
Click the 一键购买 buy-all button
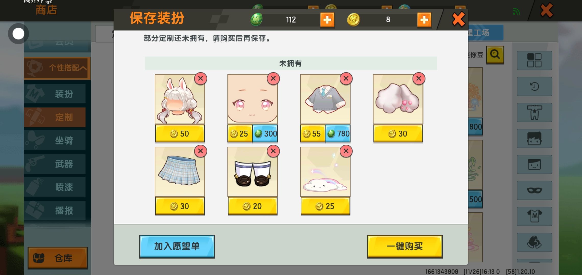click(405, 246)
